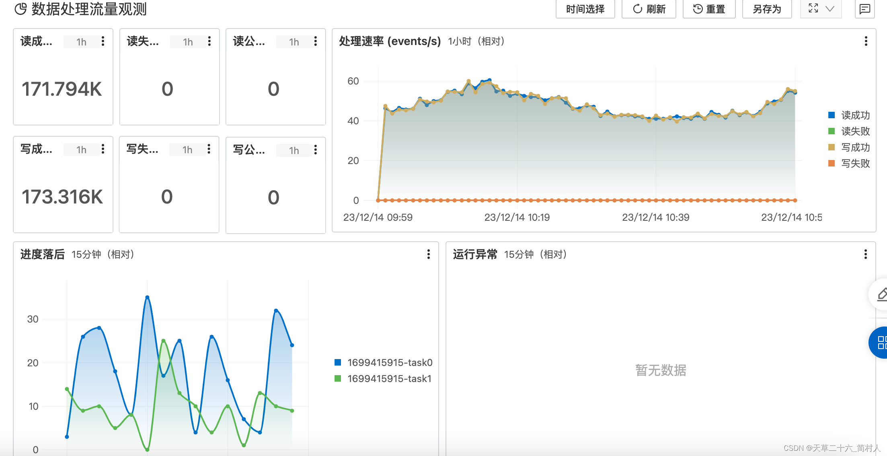Click the 重置 reset button
This screenshot has width=887, height=456.
click(709, 9)
